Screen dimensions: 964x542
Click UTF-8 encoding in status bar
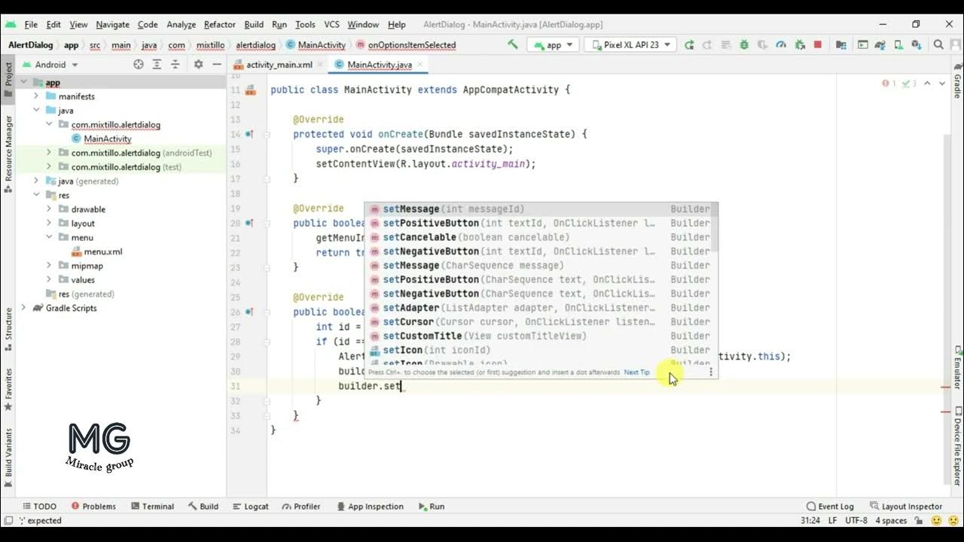[x=856, y=520]
